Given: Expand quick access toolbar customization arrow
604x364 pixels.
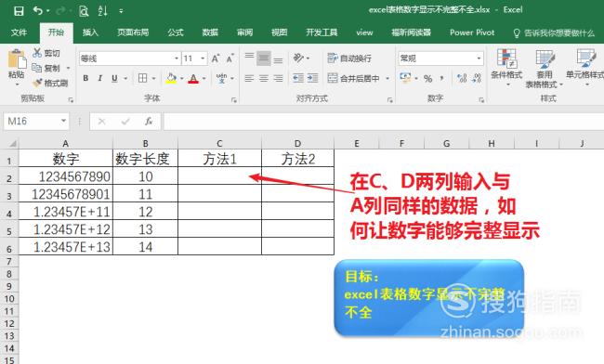Looking at the screenshot, I should [121, 11].
